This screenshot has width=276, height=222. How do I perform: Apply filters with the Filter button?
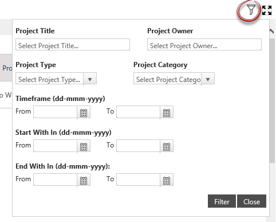[x=222, y=201]
